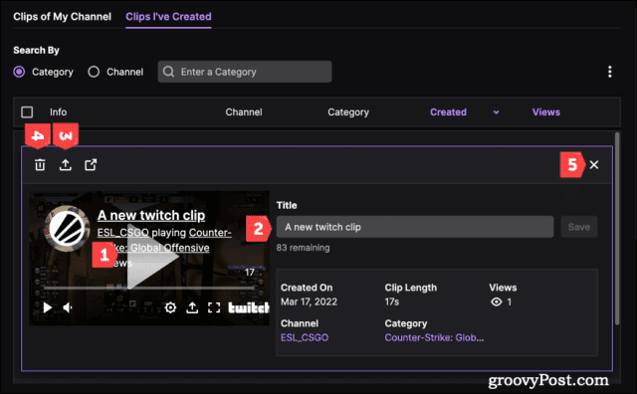Click the search magnifier icon
This screenshot has height=394, width=637.
coord(168,72)
